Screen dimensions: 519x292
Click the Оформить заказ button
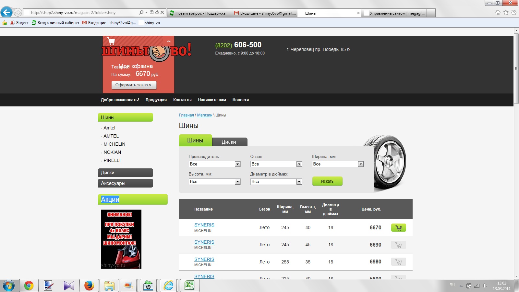[x=134, y=85]
